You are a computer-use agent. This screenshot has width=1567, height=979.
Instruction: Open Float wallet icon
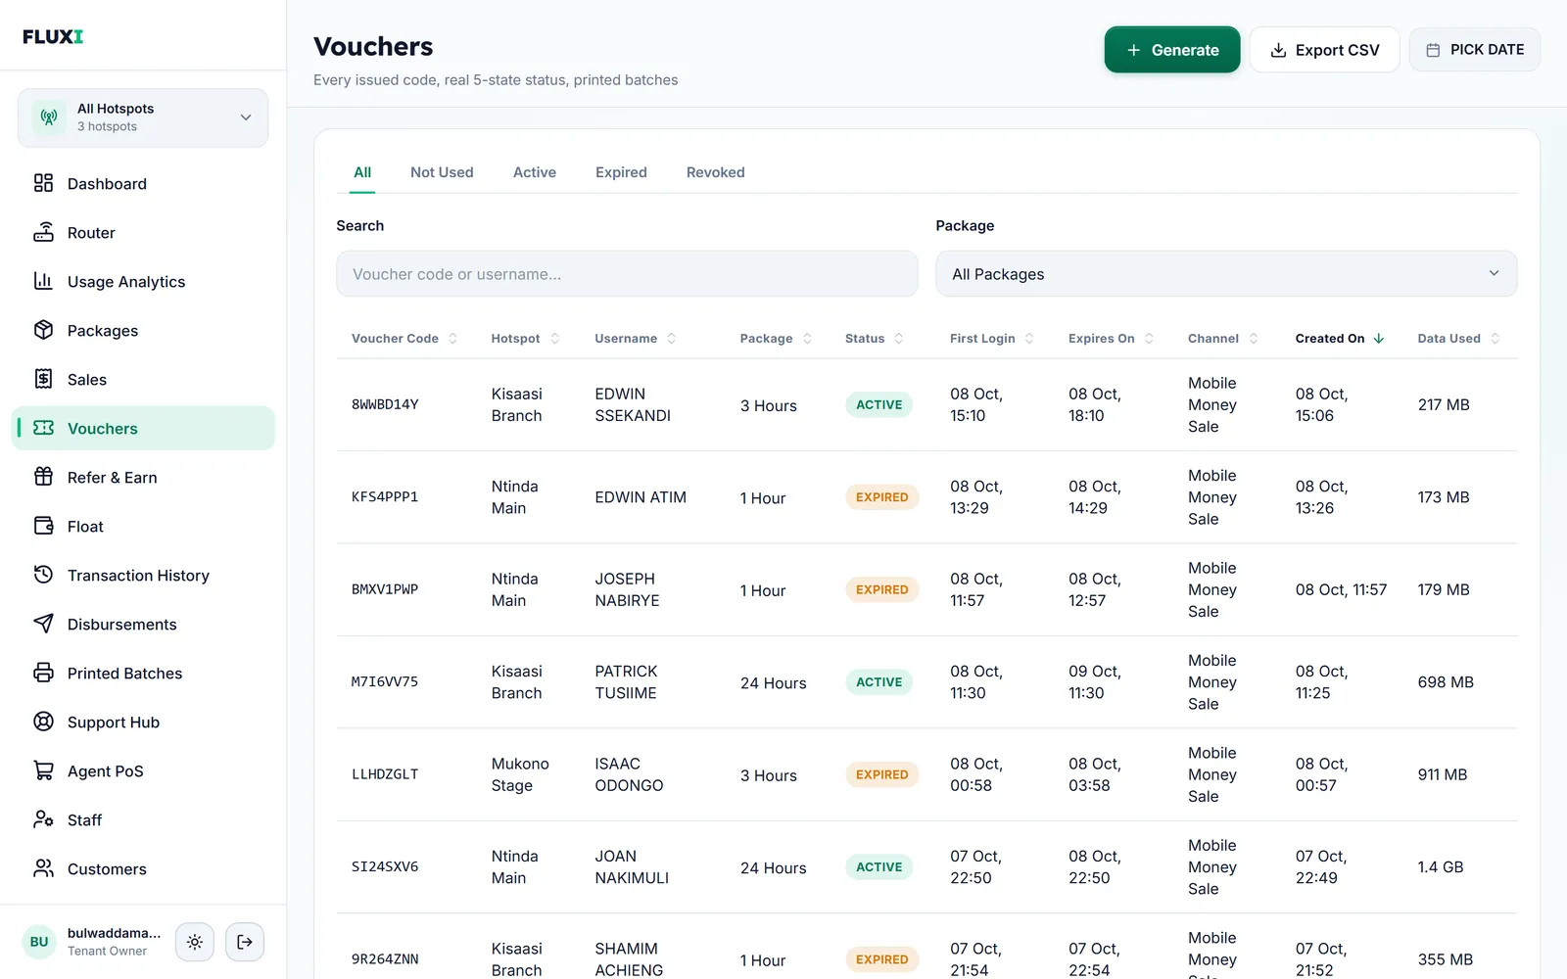(x=43, y=526)
